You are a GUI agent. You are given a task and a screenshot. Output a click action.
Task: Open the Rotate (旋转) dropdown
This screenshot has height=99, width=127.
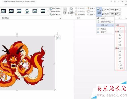pyautogui.click(x=91, y=14)
